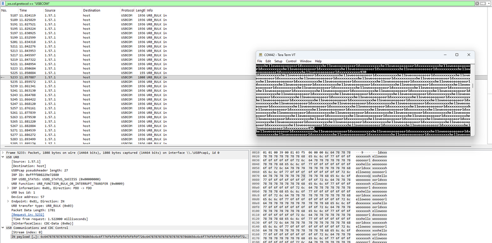
Task: Open Edit menu in Tera Term
Action: (268, 61)
